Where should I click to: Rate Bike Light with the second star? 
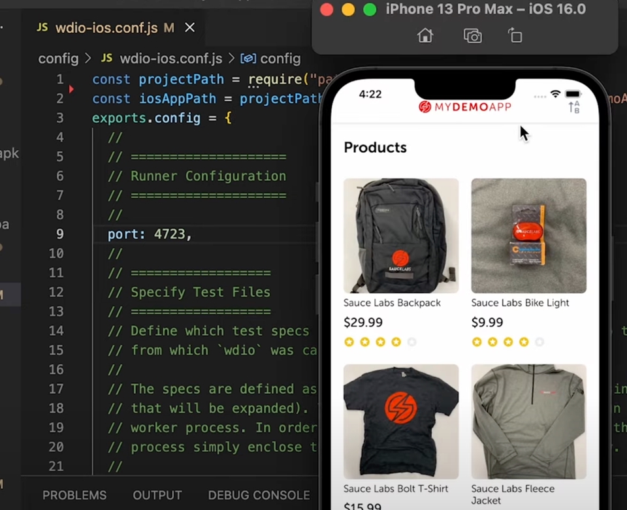click(x=492, y=342)
